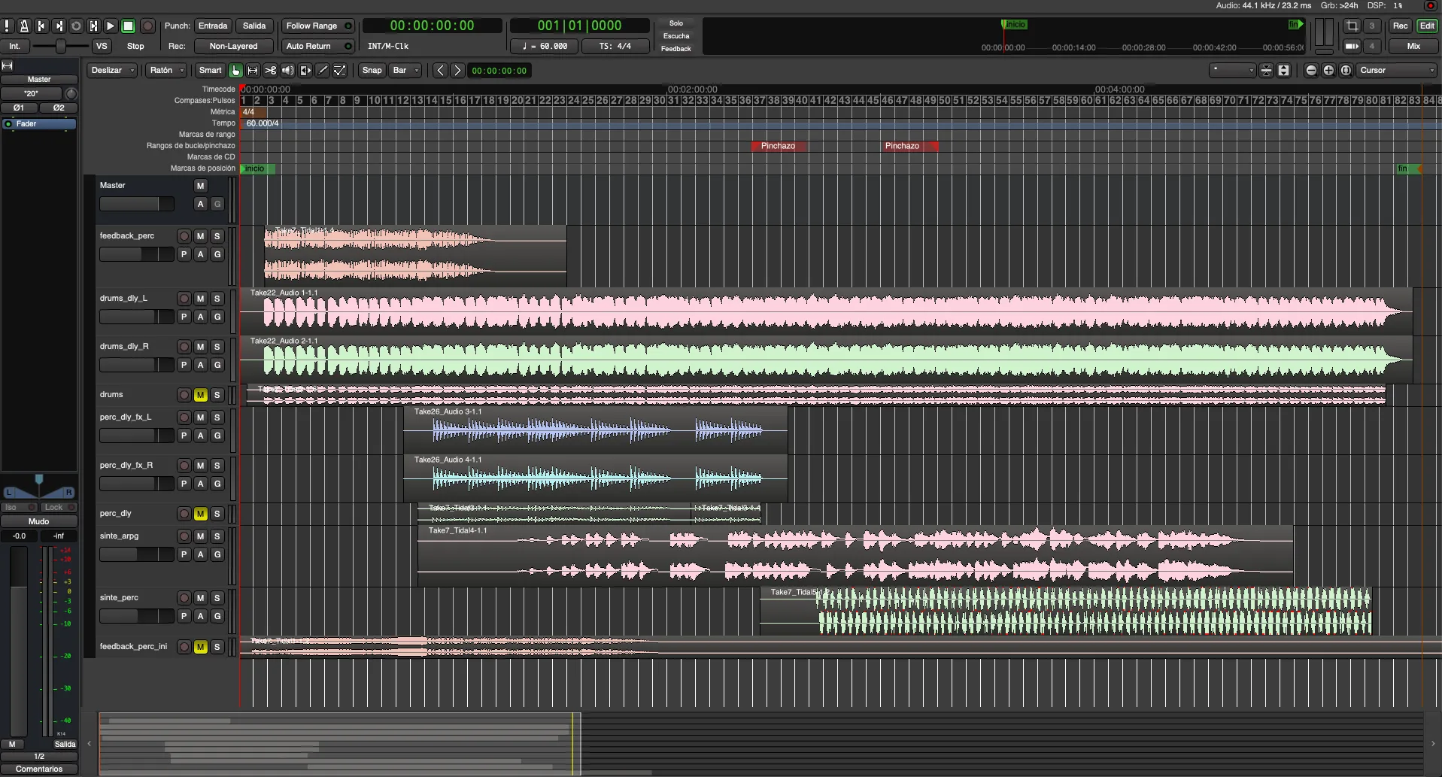Click the Punch Entrada button
Viewport: 1442px width, 777px height.
tap(213, 26)
